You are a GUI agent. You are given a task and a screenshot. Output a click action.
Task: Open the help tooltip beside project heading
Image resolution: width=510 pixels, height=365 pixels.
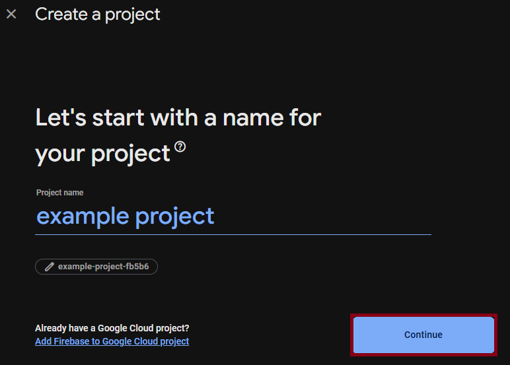pos(180,147)
